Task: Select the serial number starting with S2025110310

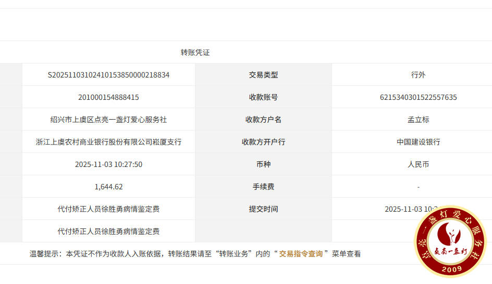Action: coord(108,75)
